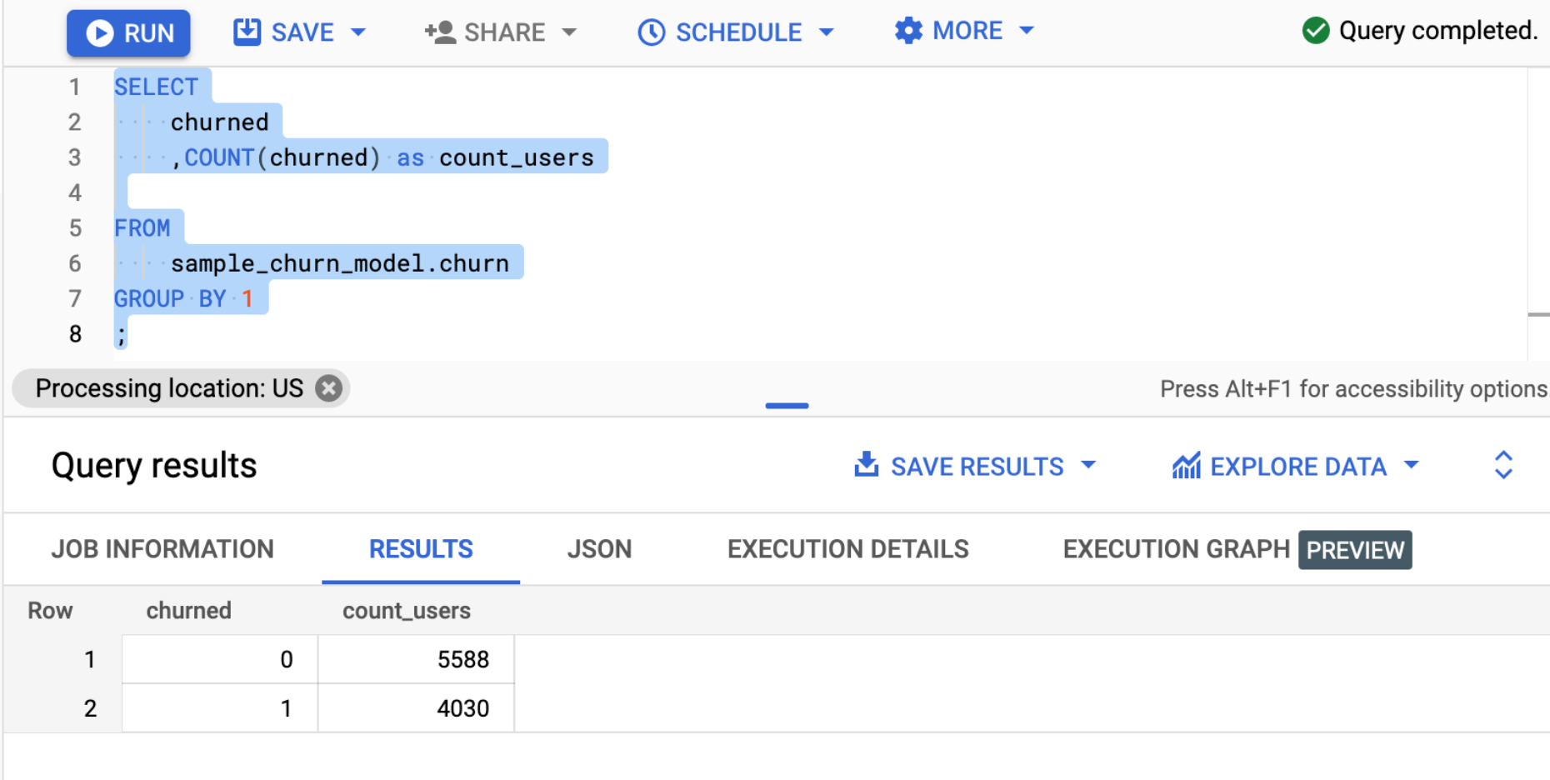This screenshot has height=780, width=1550.
Task: Open the MORE dropdown arrow
Action: pyautogui.click(x=1027, y=31)
